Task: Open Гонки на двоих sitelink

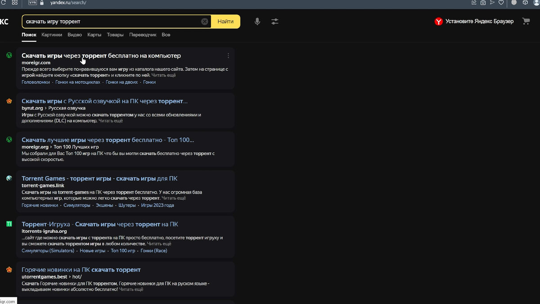Action: 122,82
